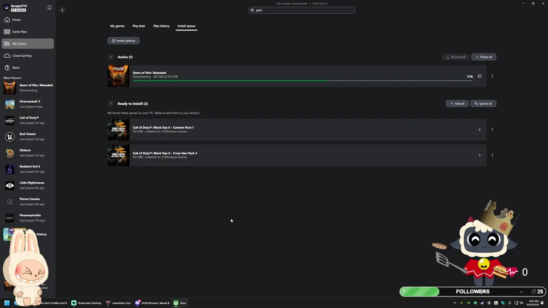Open the notifications bell
The height and width of the screenshot is (308, 548).
tap(49, 8)
